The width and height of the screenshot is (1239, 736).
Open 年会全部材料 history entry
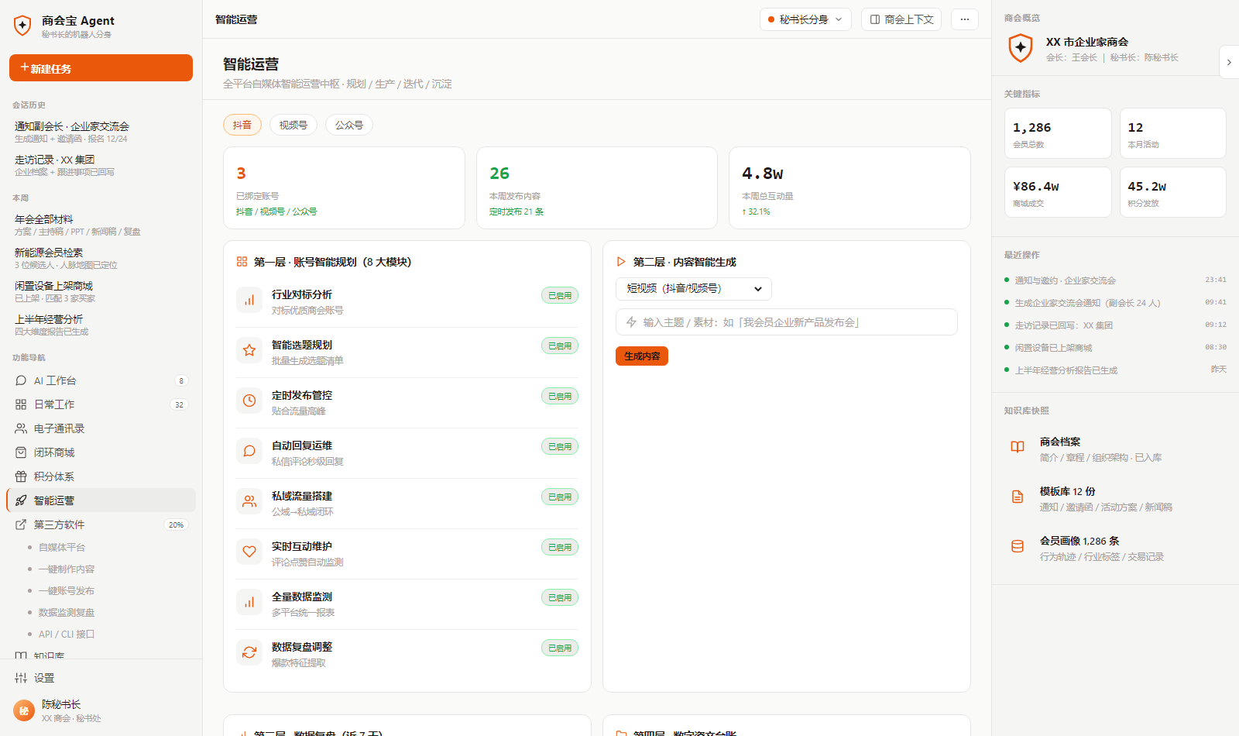coord(101,225)
